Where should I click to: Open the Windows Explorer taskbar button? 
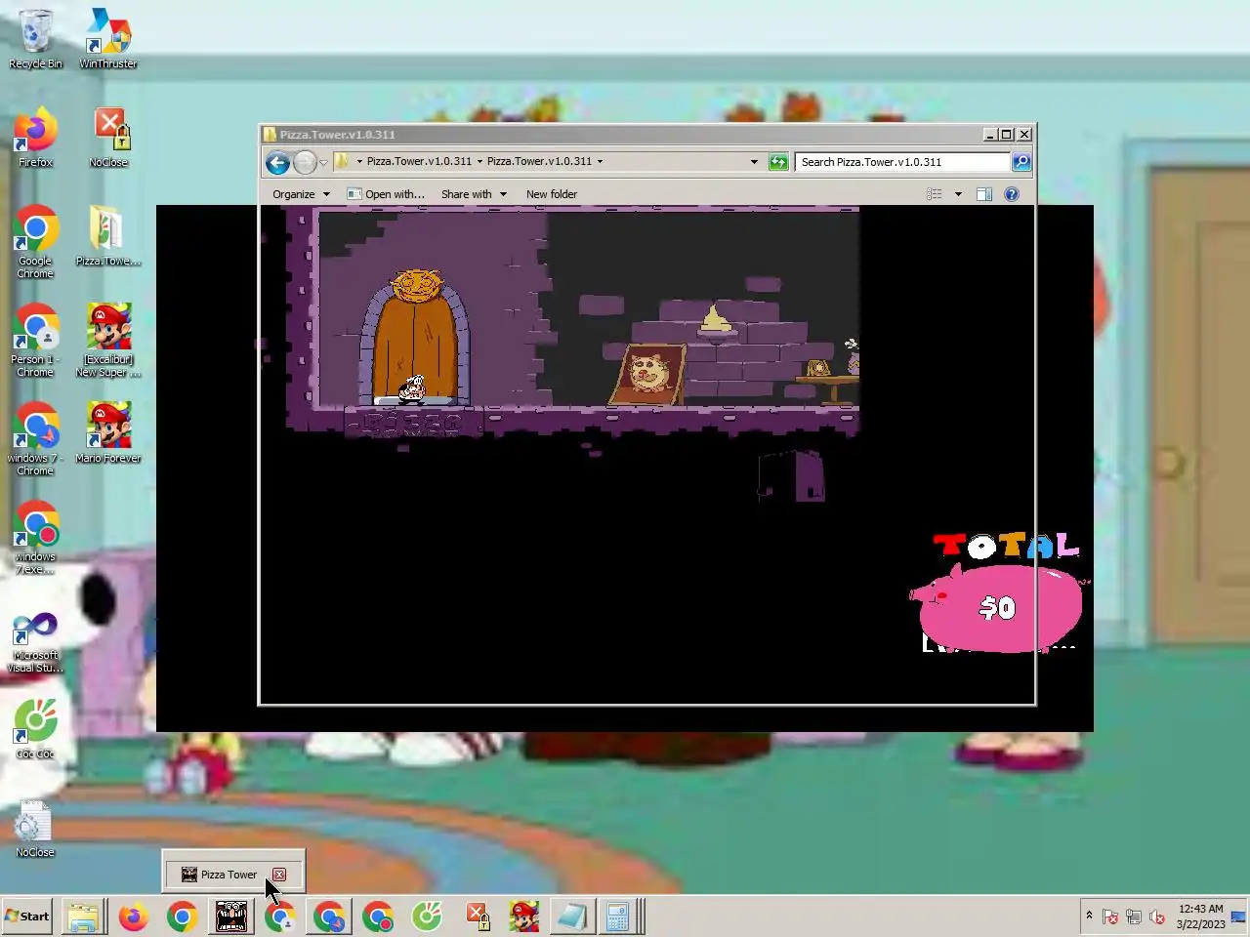pos(84,917)
